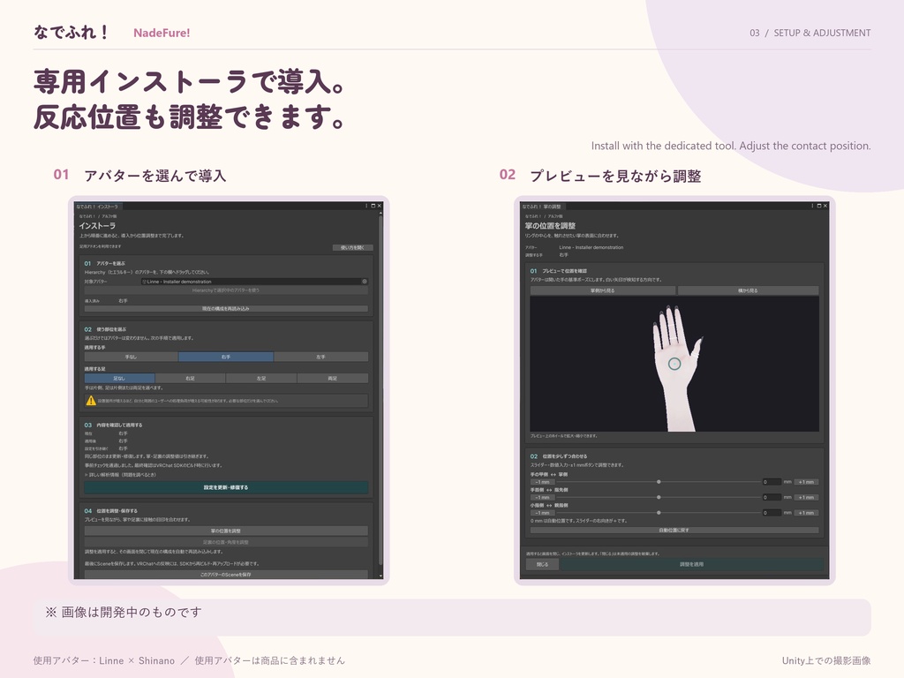Click mm value field for 手の甲側↔掌側

tap(772, 482)
